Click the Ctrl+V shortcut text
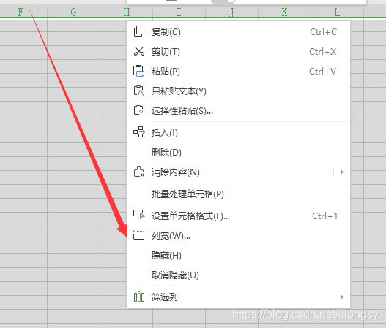 pyautogui.click(x=323, y=72)
